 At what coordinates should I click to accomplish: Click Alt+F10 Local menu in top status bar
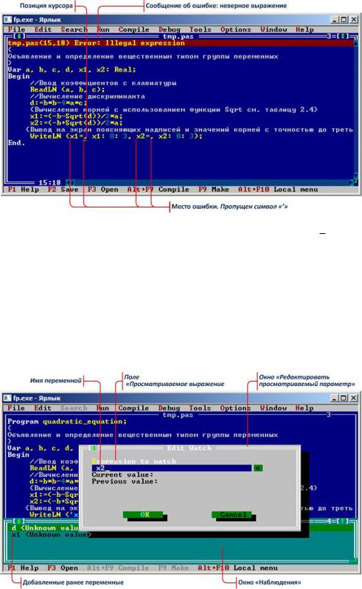278,190
